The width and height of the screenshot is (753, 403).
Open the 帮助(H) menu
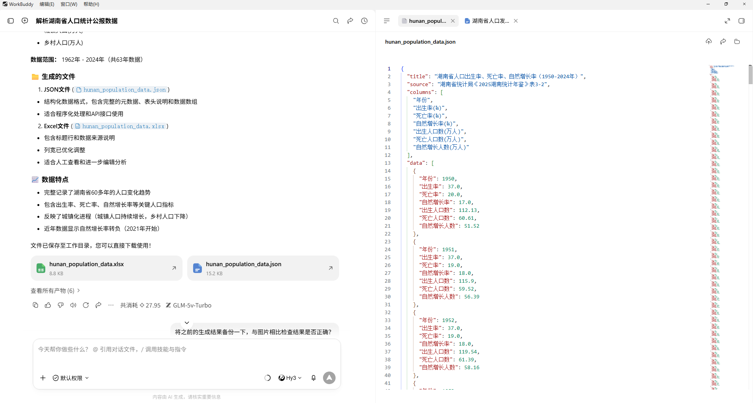[91, 4]
